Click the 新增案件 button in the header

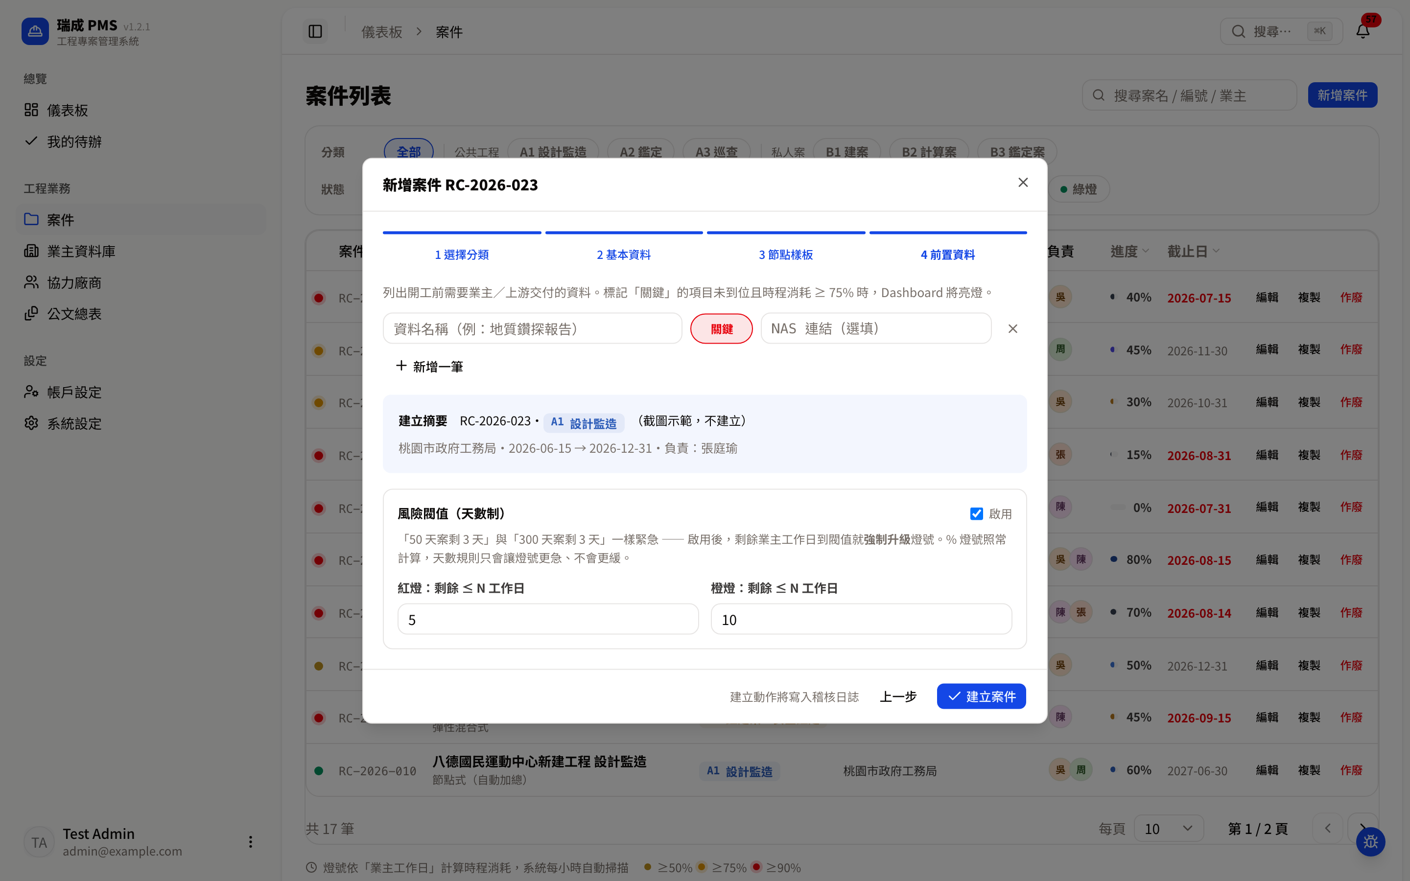(1342, 95)
